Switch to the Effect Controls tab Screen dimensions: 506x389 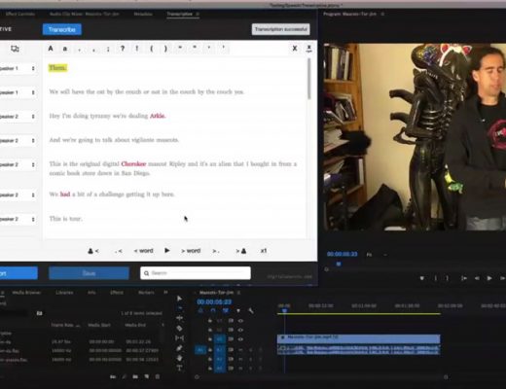[x=20, y=14]
